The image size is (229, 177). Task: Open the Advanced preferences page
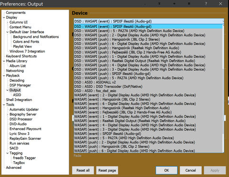(x=14, y=167)
